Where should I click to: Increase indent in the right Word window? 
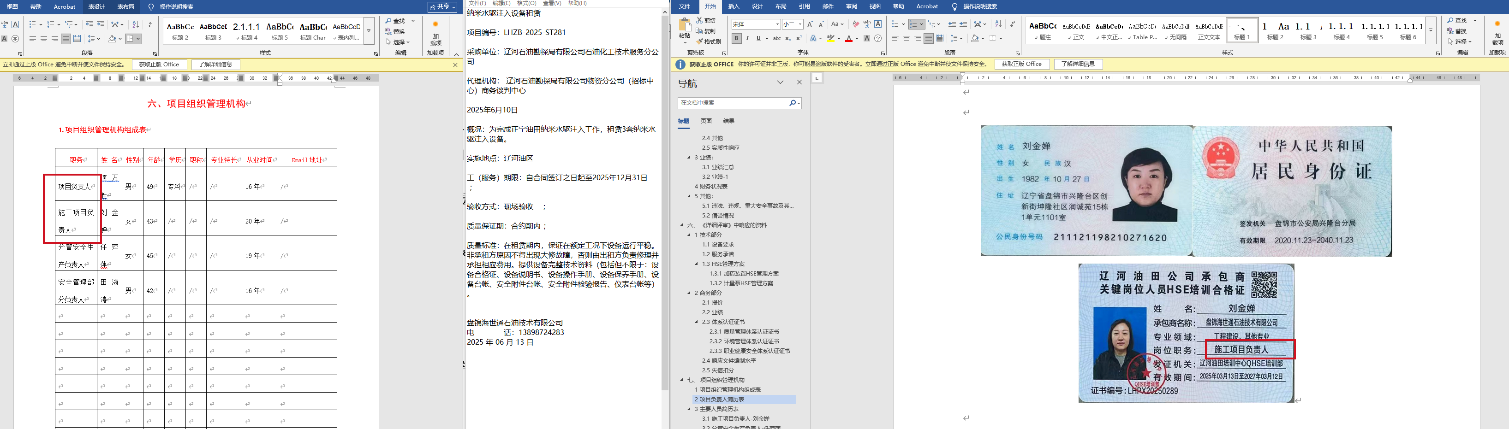coord(963,24)
